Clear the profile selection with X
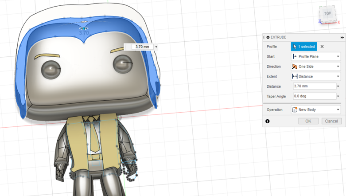The height and width of the screenshot is (196, 346). point(322,47)
